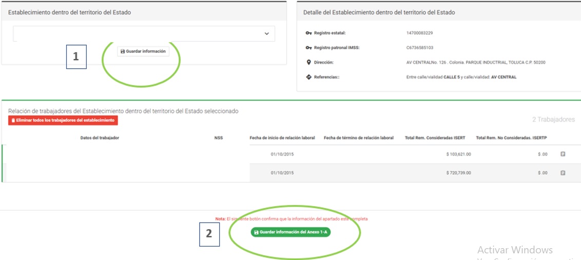Click the dropdown chevron arrow for Establecimiento
Viewport: 581px width, 260px height.
[x=266, y=34]
